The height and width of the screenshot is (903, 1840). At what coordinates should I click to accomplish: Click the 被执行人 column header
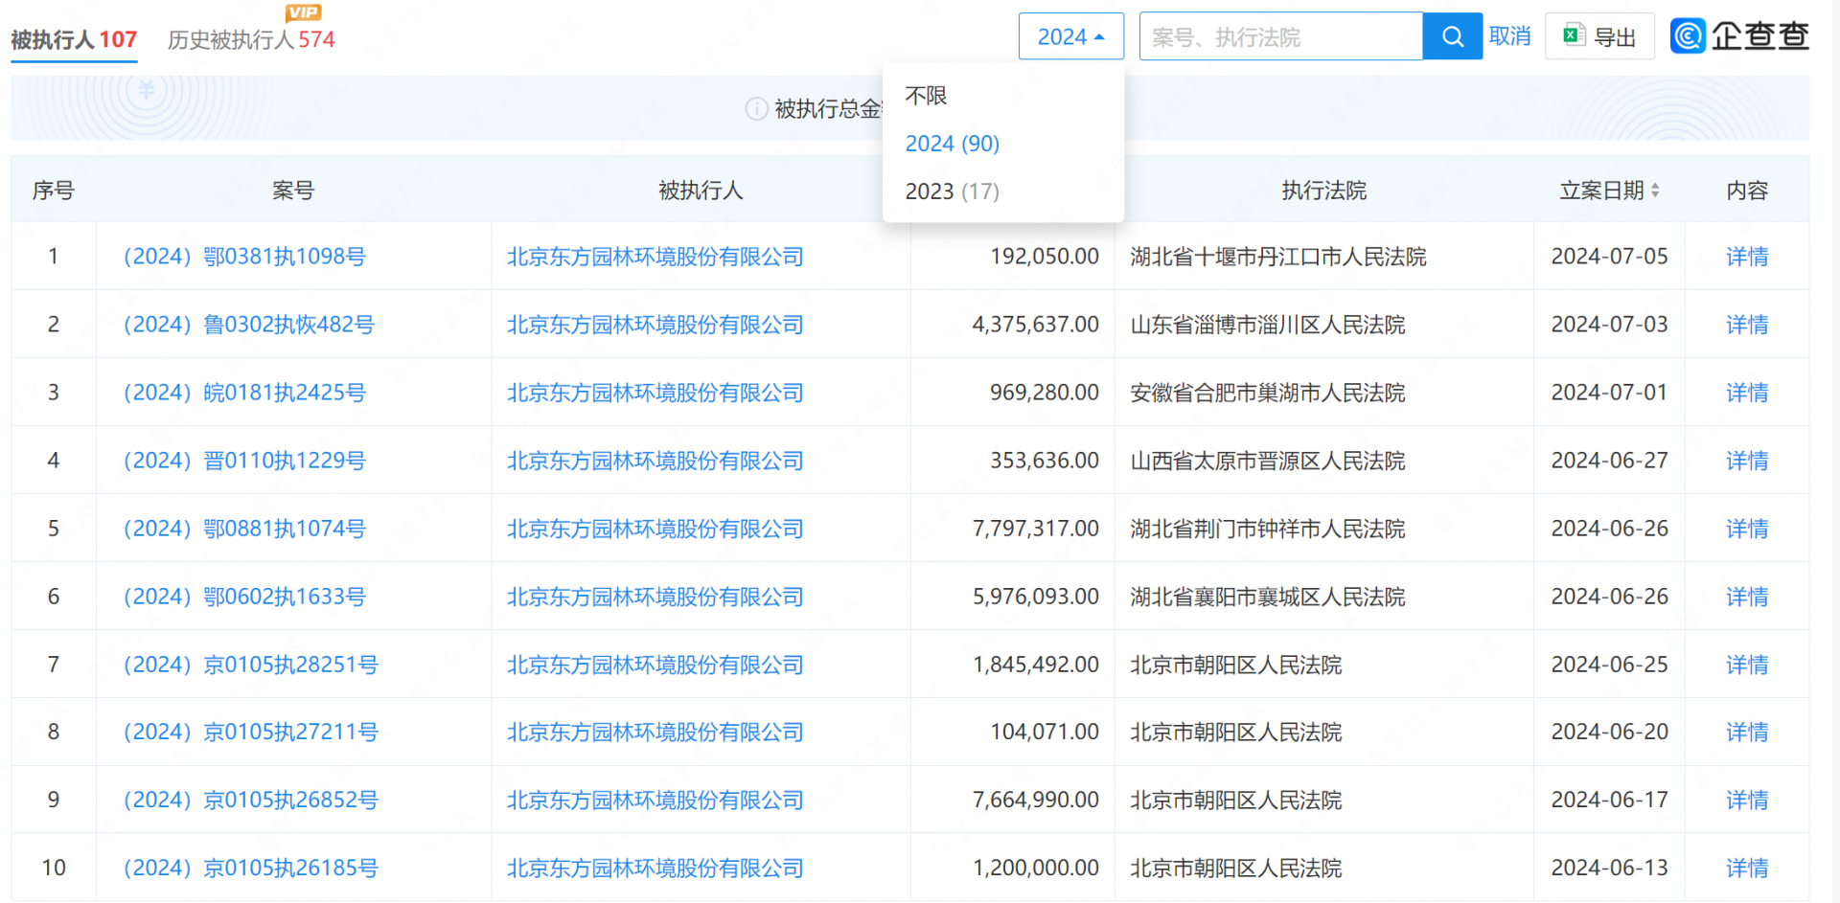coord(701,191)
